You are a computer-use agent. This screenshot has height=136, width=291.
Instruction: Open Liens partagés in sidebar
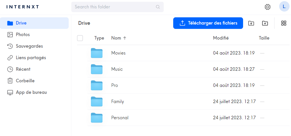[31, 58]
